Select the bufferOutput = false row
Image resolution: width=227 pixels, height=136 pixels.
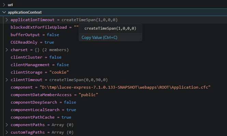click(113, 35)
